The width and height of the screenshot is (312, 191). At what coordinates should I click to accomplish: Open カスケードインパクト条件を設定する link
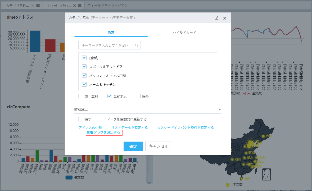tap(185, 128)
